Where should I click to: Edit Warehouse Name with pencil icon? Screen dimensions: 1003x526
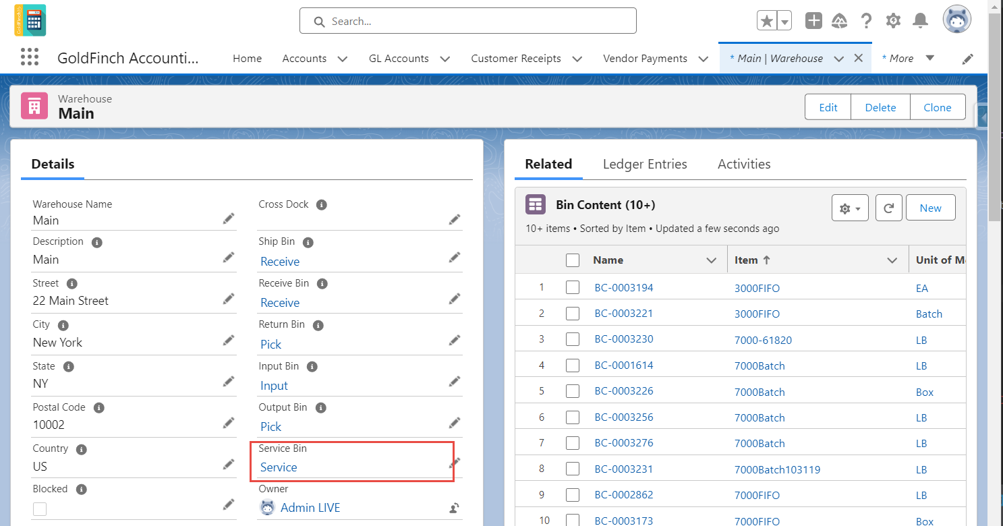(229, 218)
